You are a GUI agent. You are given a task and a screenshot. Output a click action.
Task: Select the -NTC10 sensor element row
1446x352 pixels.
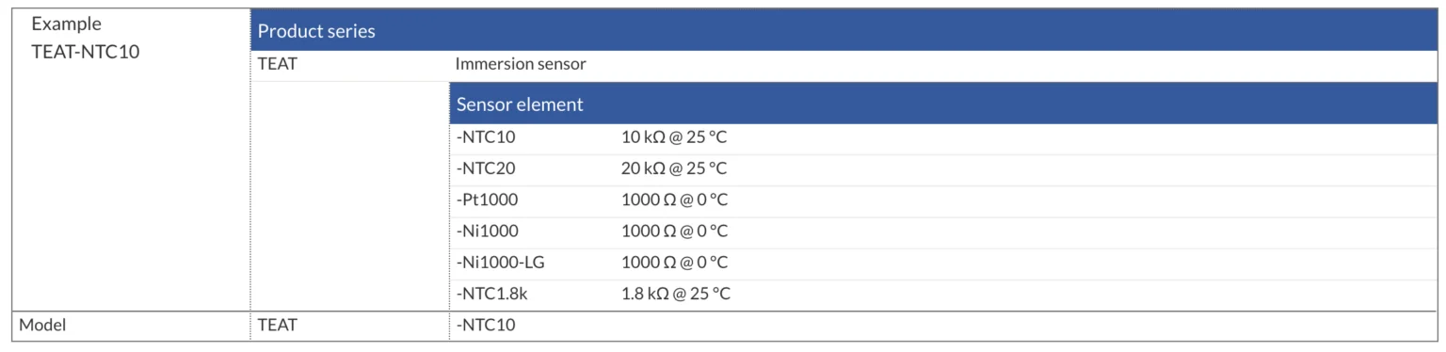(943, 137)
